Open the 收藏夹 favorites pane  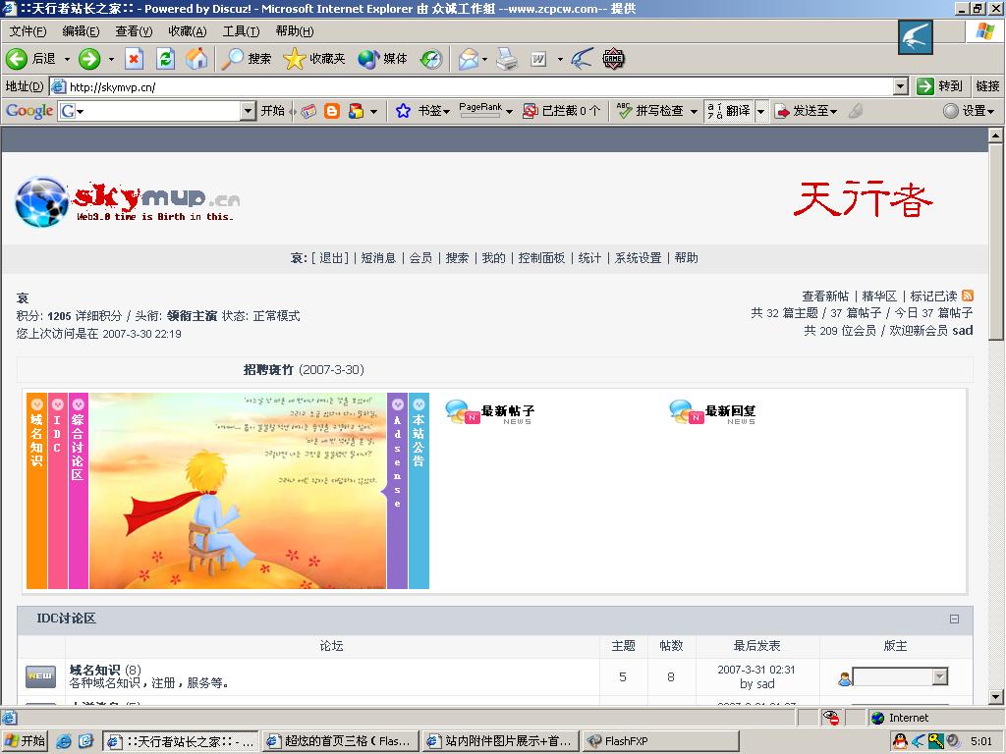[313, 59]
